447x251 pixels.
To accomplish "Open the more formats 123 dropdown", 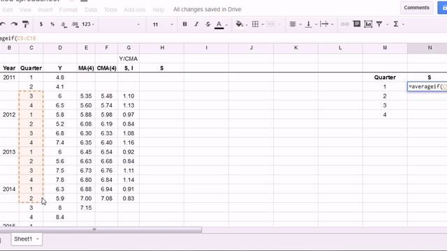I will 88,24.
